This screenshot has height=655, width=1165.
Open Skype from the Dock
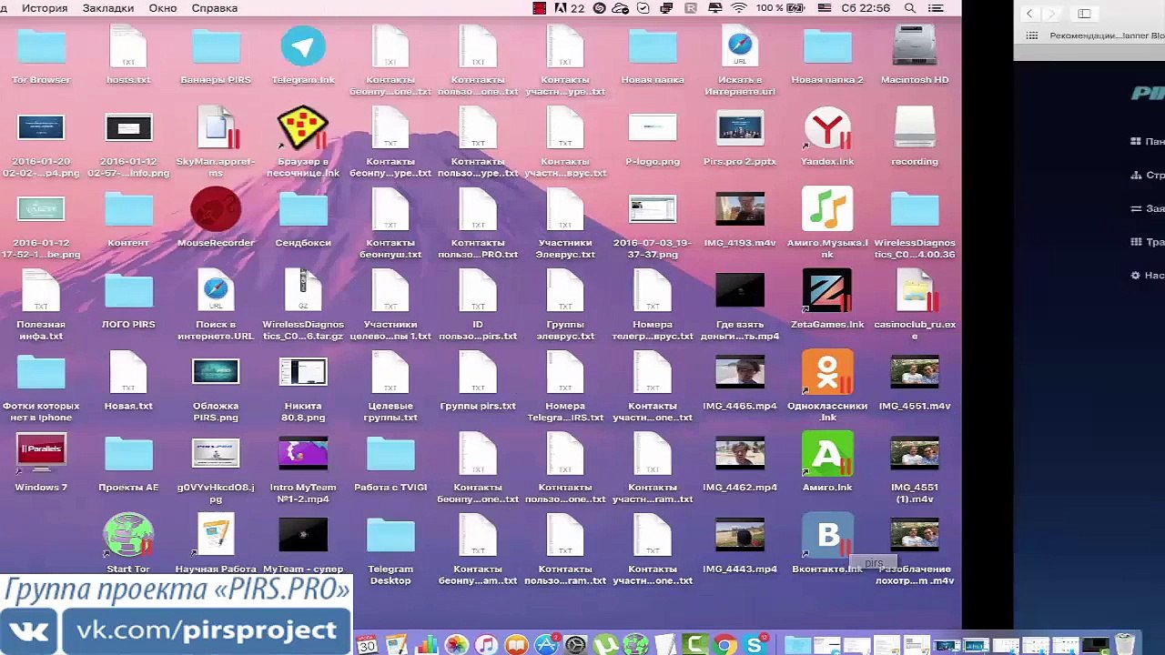click(755, 645)
